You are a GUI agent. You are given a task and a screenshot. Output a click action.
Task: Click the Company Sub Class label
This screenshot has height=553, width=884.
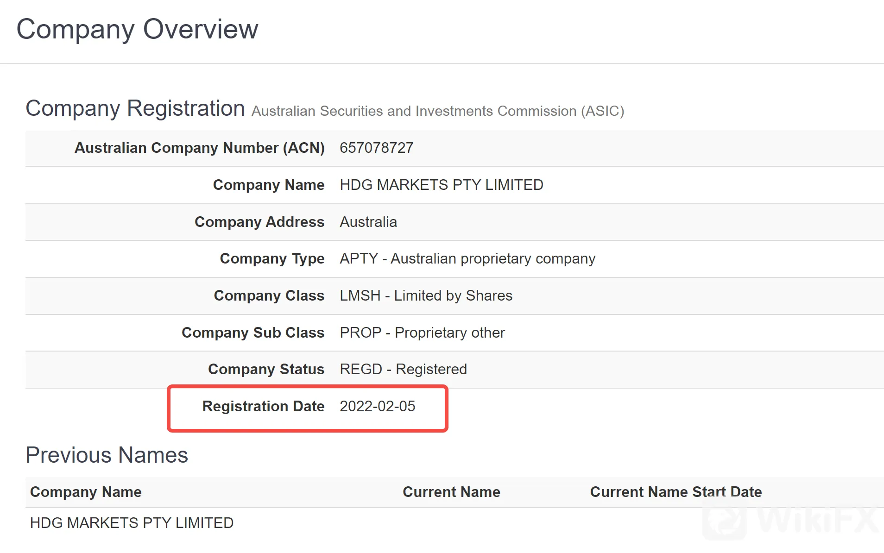tap(253, 333)
